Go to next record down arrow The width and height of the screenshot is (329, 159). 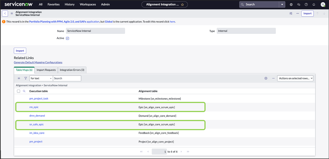324,13
